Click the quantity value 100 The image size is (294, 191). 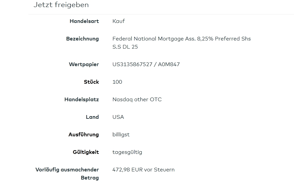tap(117, 82)
